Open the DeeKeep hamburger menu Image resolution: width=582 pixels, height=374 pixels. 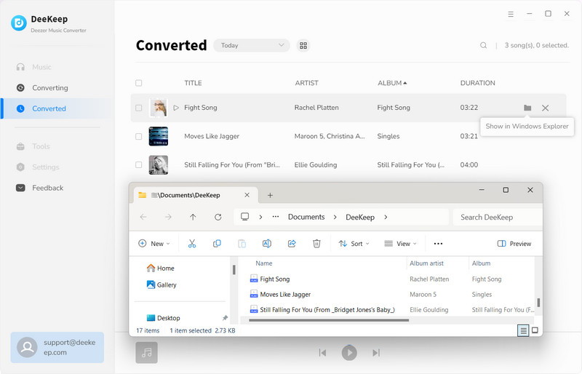coord(511,14)
